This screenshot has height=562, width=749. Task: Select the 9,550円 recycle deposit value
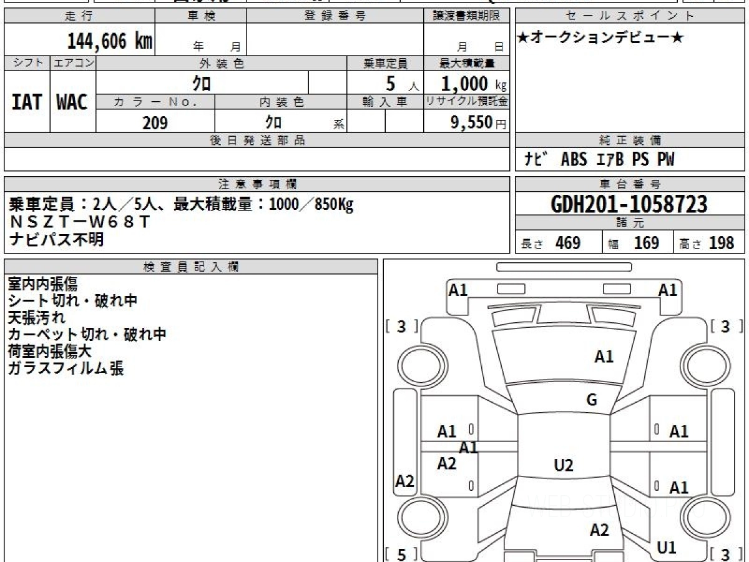point(479,122)
